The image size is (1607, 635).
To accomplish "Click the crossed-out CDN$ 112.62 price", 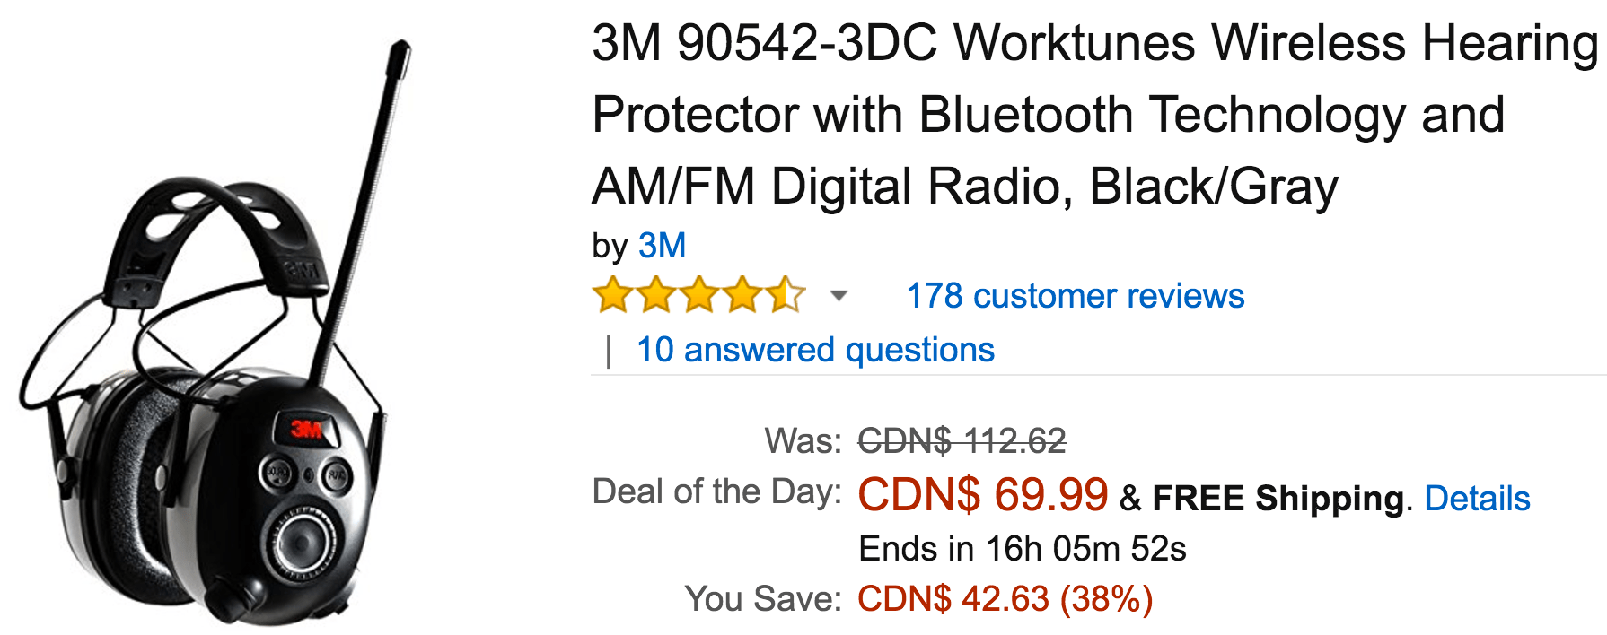I will click(962, 440).
